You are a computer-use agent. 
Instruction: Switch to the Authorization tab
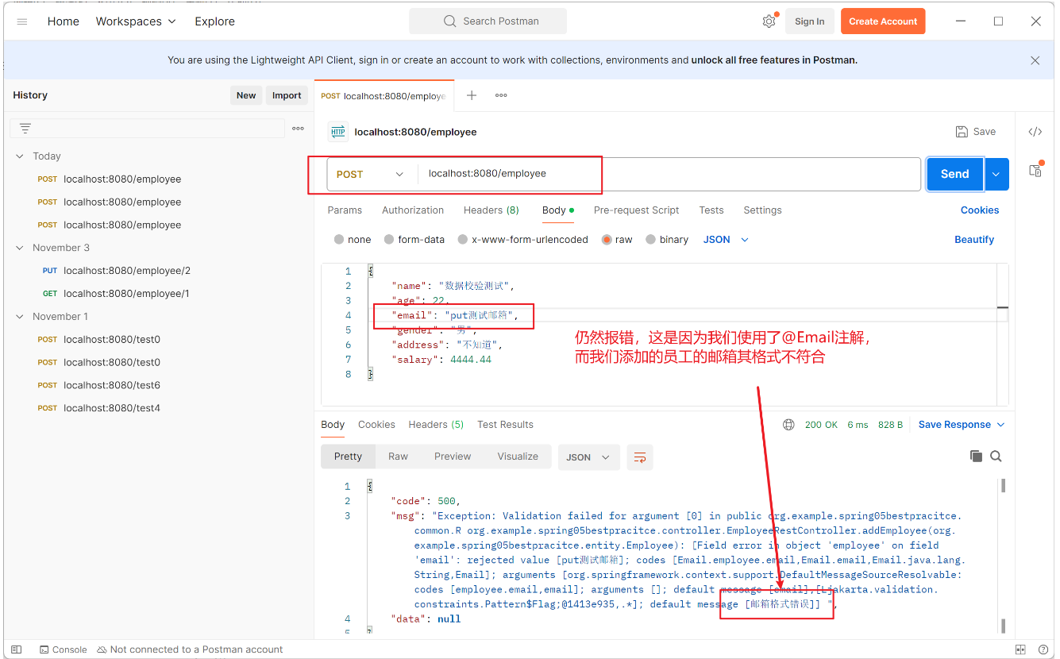pyautogui.click(x=413, y=210)
